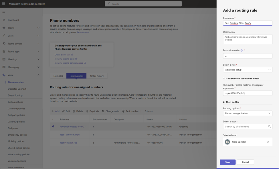Image resolution: width=279 pixels, height=169 pixels.
Task: Open Caller ID policies in sidebar
Action: click(x=16, y=122)
